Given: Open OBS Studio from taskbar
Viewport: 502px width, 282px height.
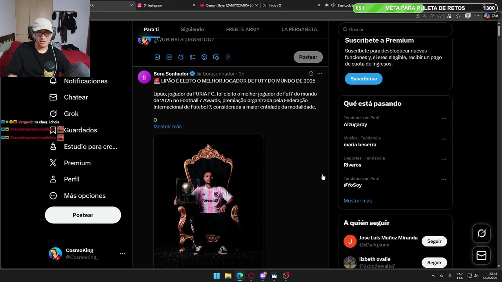Looking at the screenshot, I should pyautogui.click(x=286, y=276).
